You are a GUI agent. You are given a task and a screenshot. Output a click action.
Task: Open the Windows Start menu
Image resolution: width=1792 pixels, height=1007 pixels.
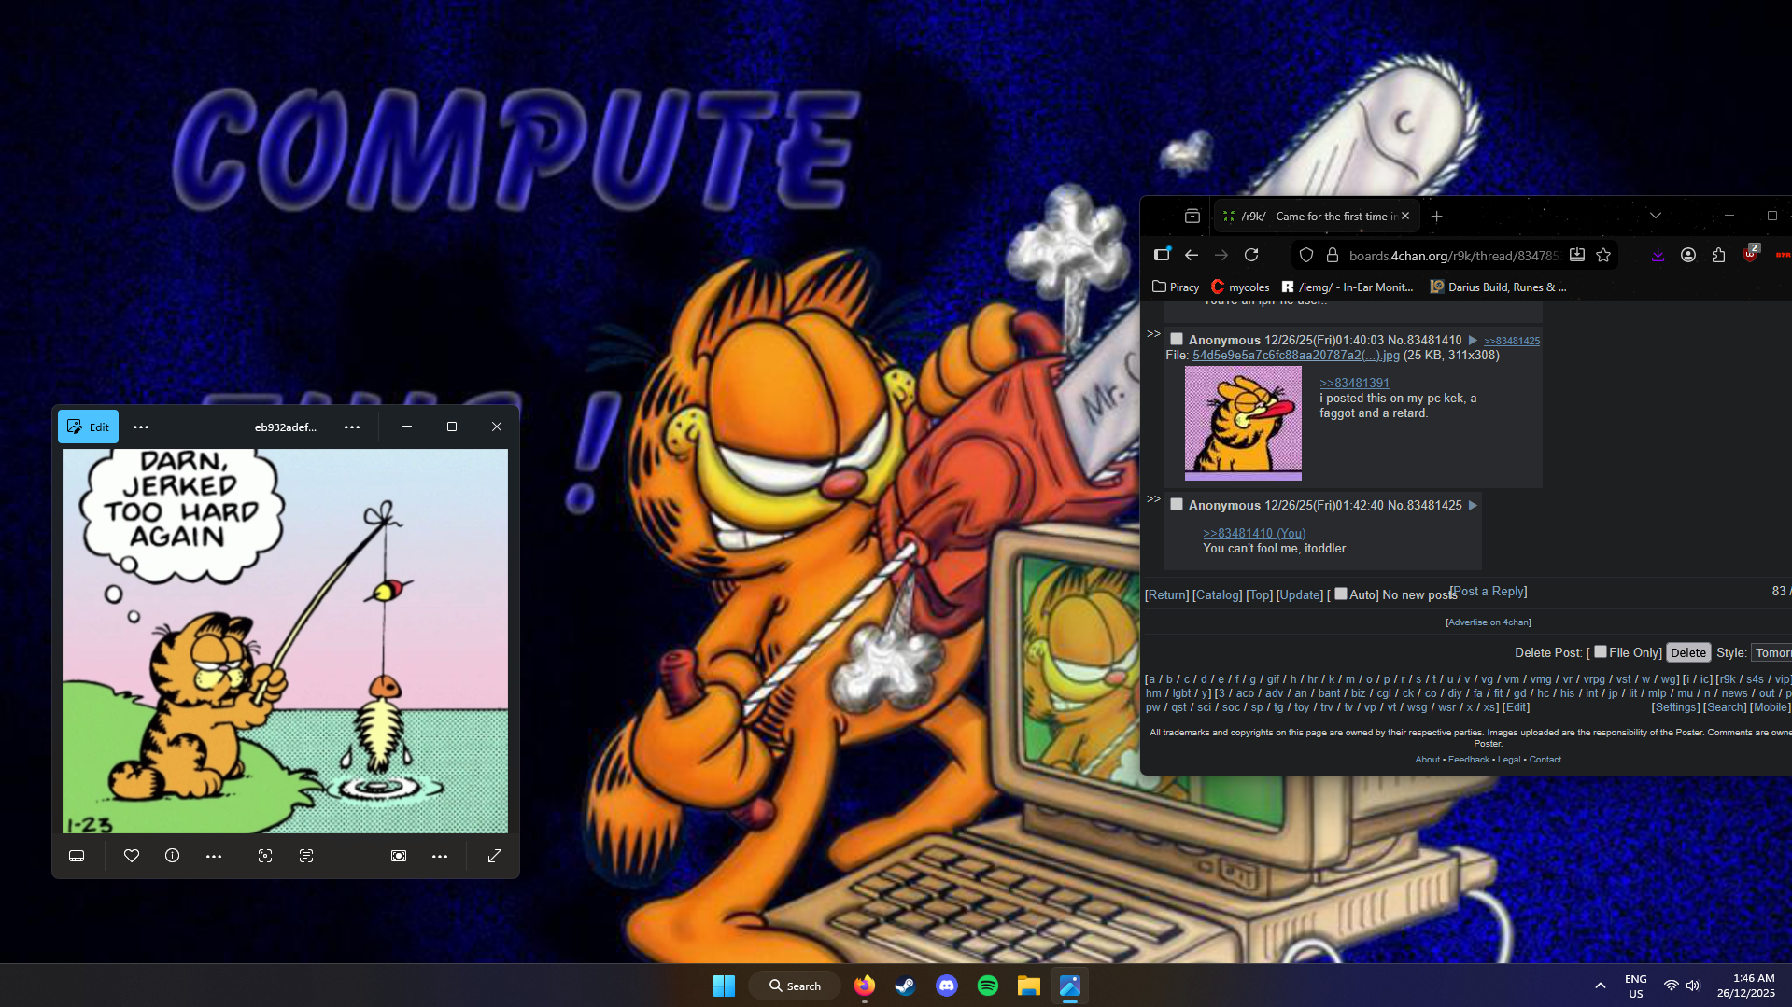pos(724,986)
